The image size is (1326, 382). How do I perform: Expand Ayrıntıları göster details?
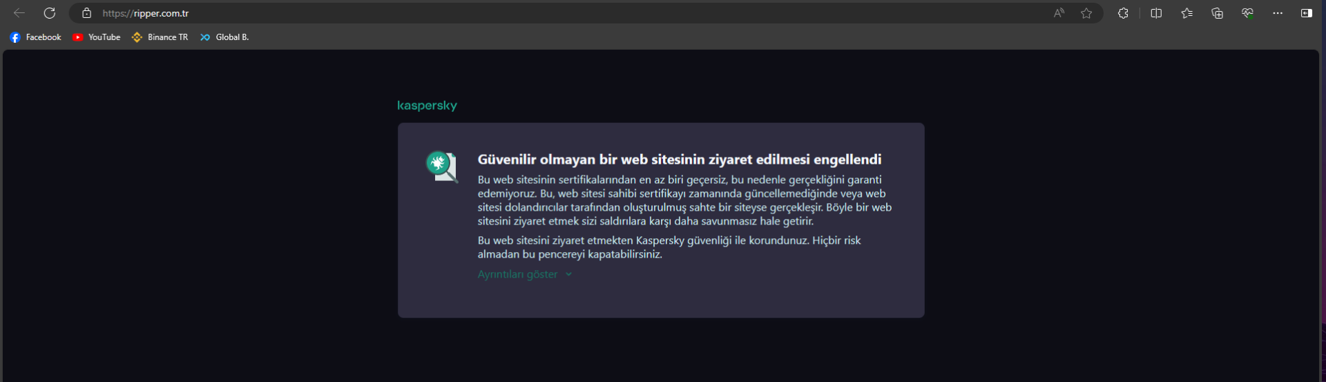[x=525, y=274]
